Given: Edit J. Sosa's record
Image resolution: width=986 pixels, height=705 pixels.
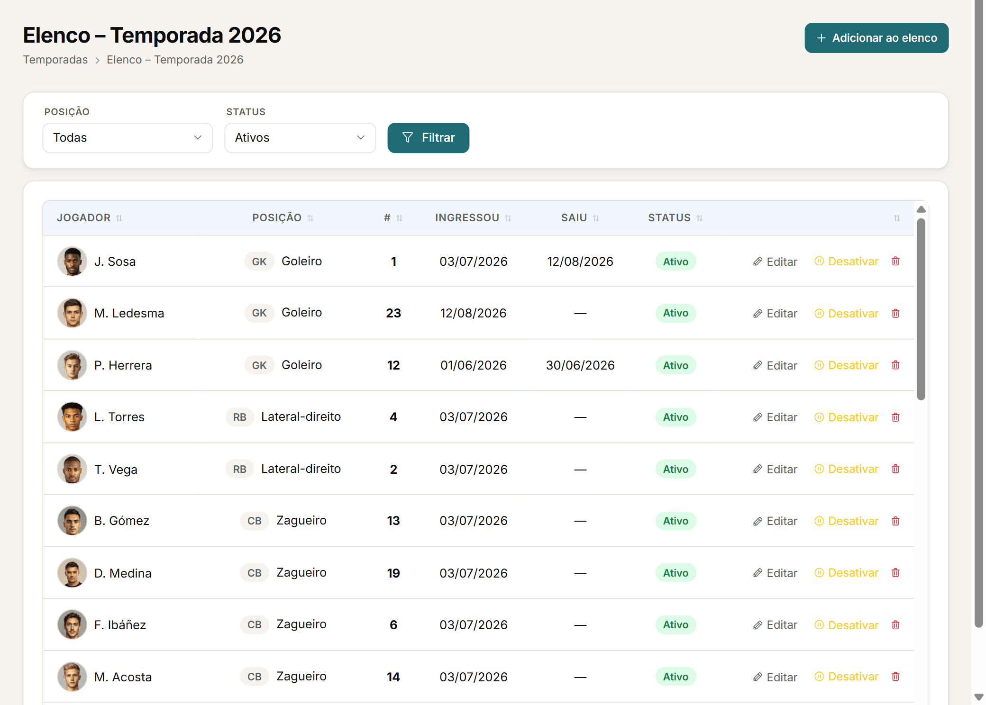Looking at the screenshot, I should (x=775, y=262).
